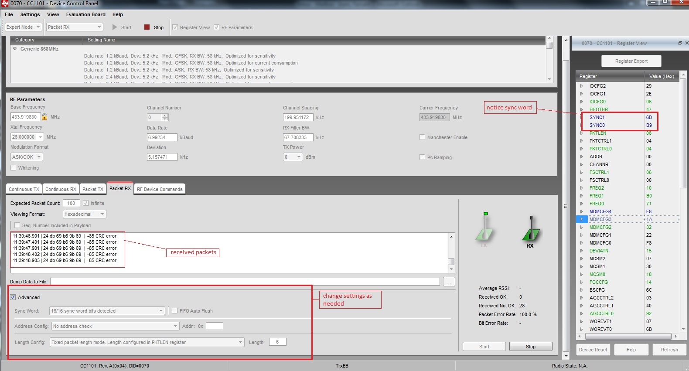This screenshot has height=371, width=689.
Task: Open the Xtal Frequency dropdown
Action: coord(27,137)
